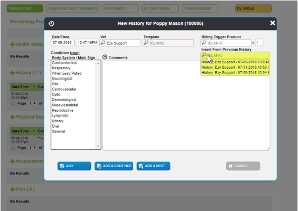The width and height of the screenshot is (298, 211).
Task: Select Cardiovascular in Body System list
Action: tap(64, 89)
